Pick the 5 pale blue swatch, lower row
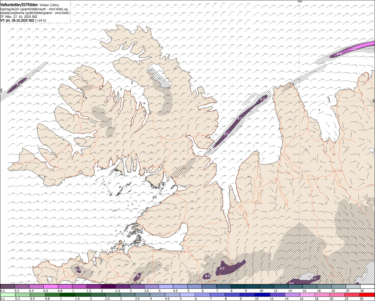 (x=187, y=295)
